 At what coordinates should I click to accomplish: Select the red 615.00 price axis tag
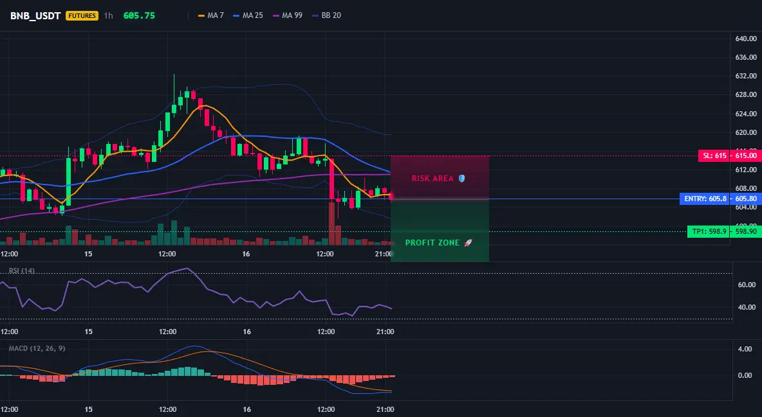click(x=746, y=156)
